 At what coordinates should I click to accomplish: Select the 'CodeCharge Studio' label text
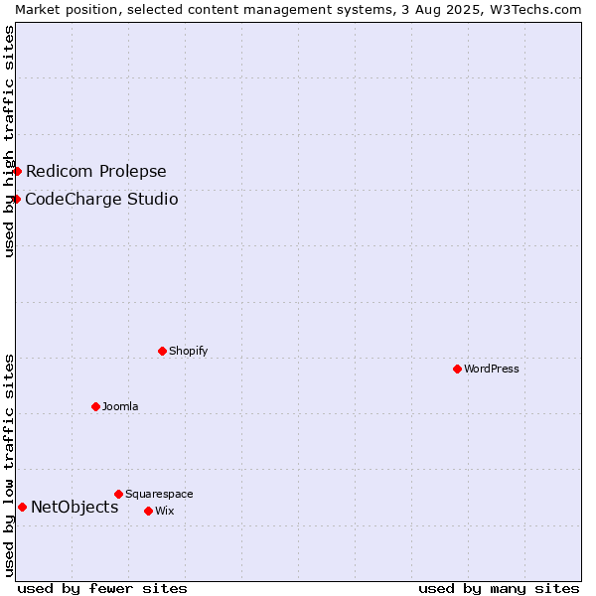101,200
